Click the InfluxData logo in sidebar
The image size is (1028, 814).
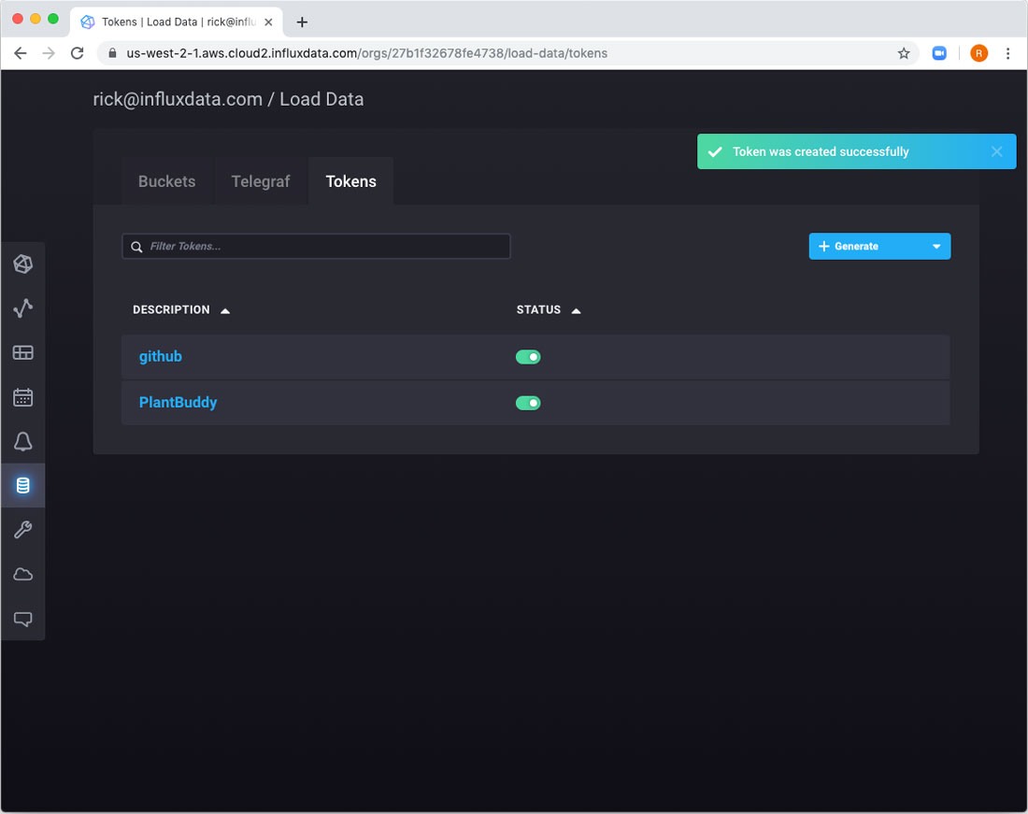coord(23,264)
